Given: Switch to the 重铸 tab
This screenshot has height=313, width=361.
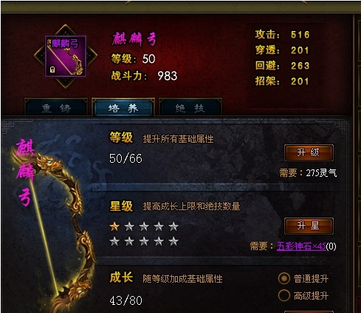Looking at the screenshot, I should click(x=56, y=108).
